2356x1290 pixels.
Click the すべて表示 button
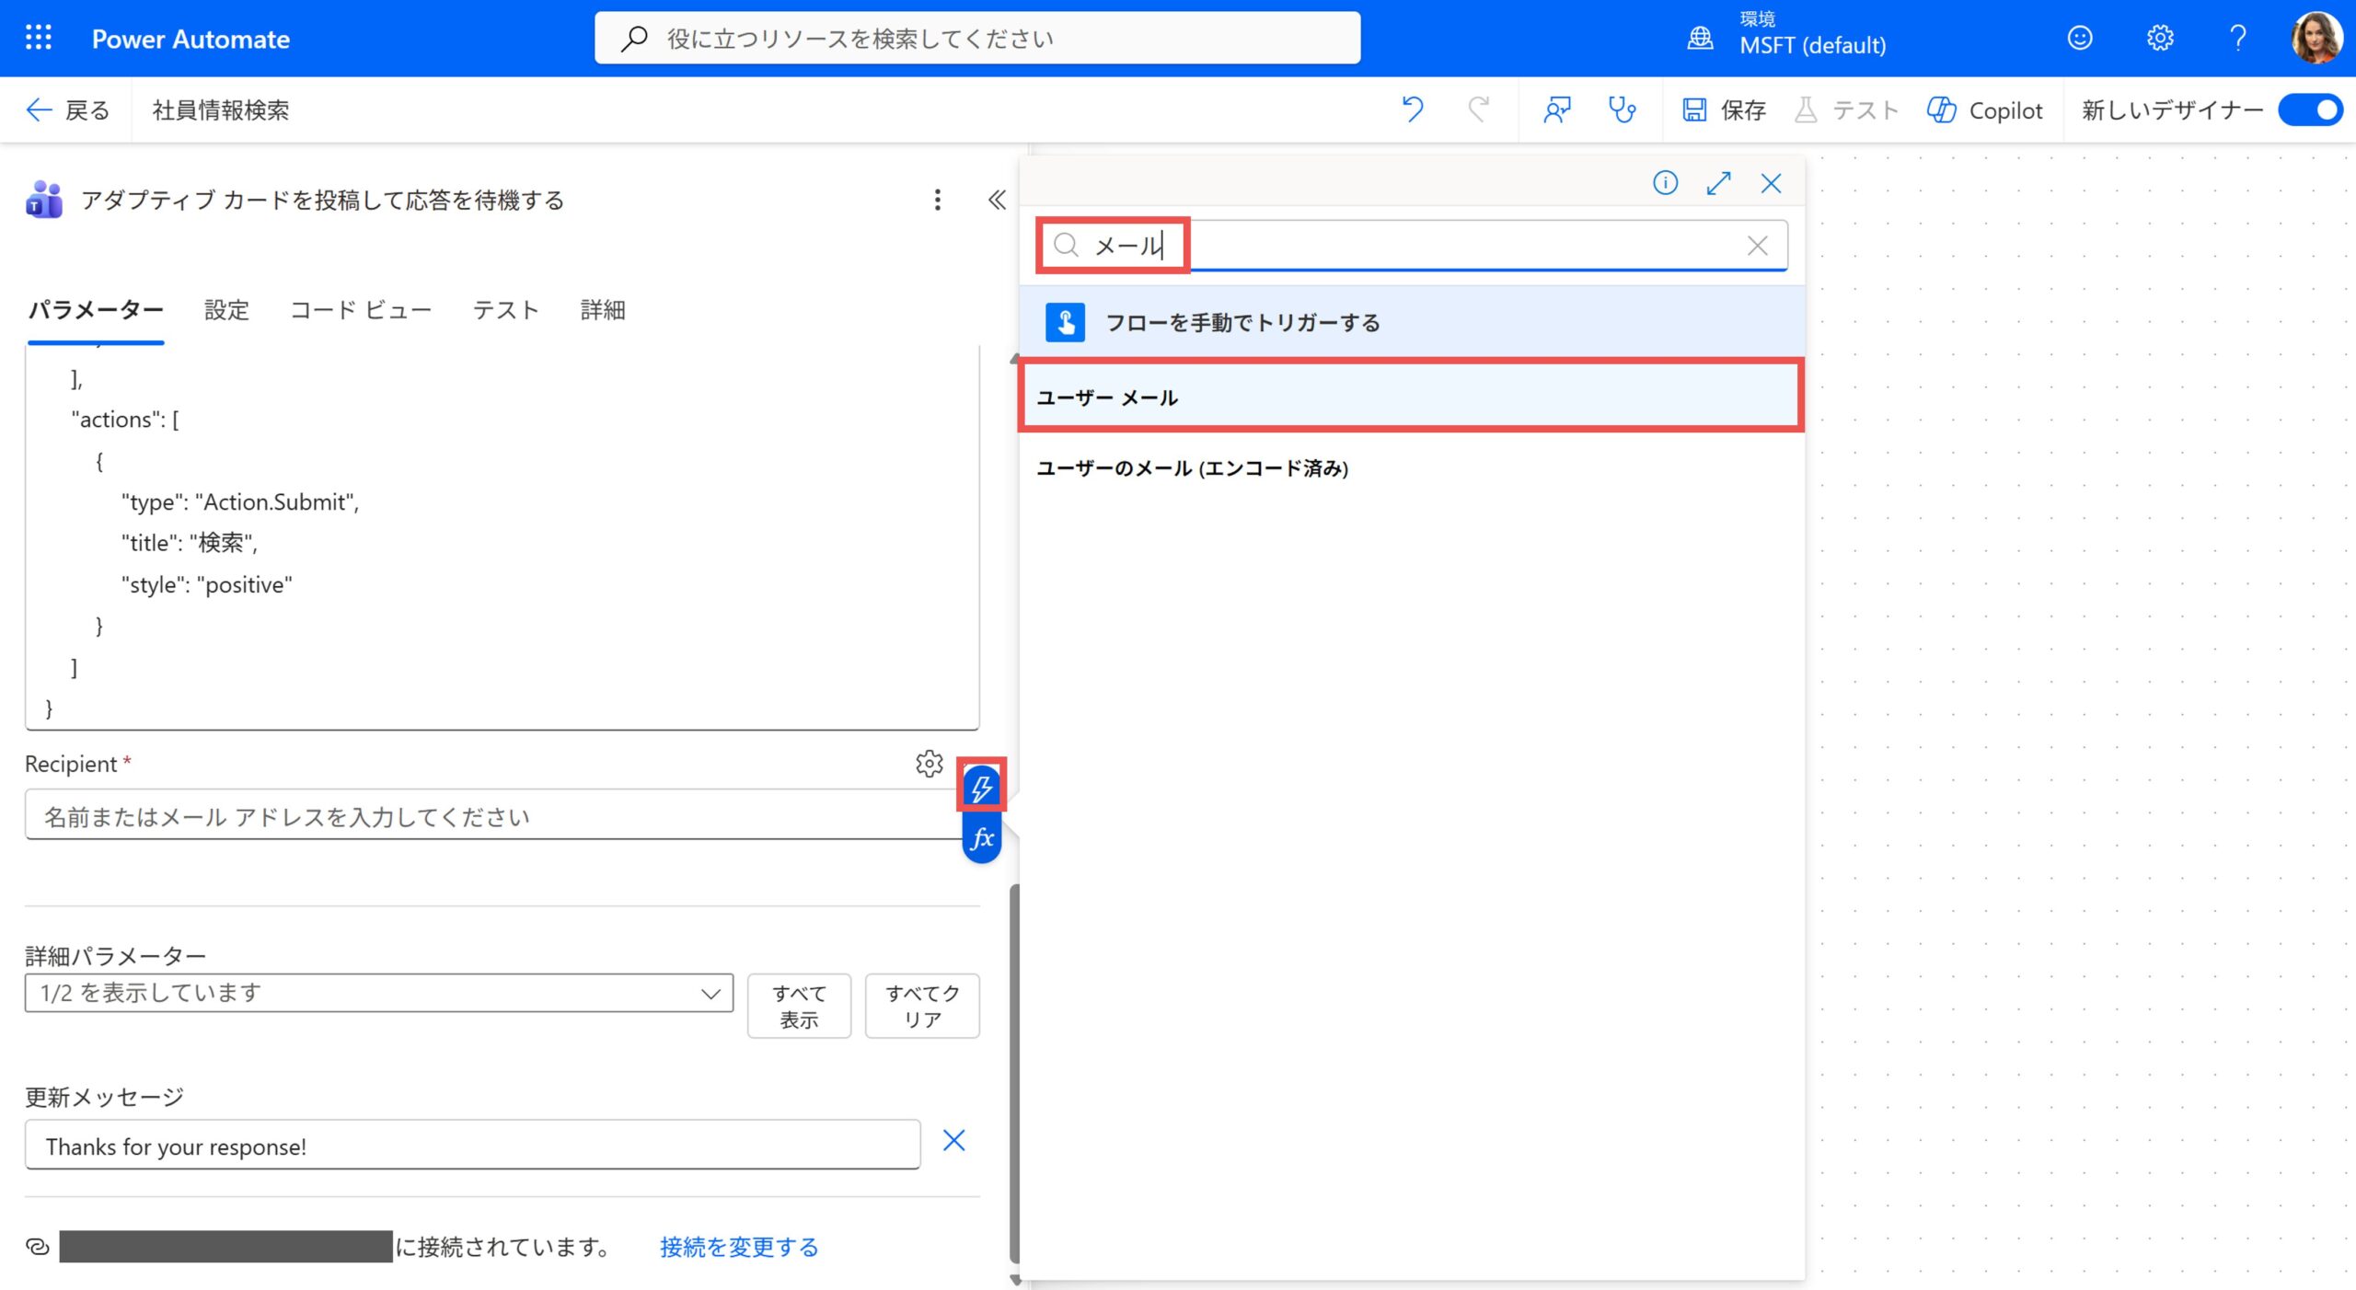pyautogui.click(x=798, y=1006)
